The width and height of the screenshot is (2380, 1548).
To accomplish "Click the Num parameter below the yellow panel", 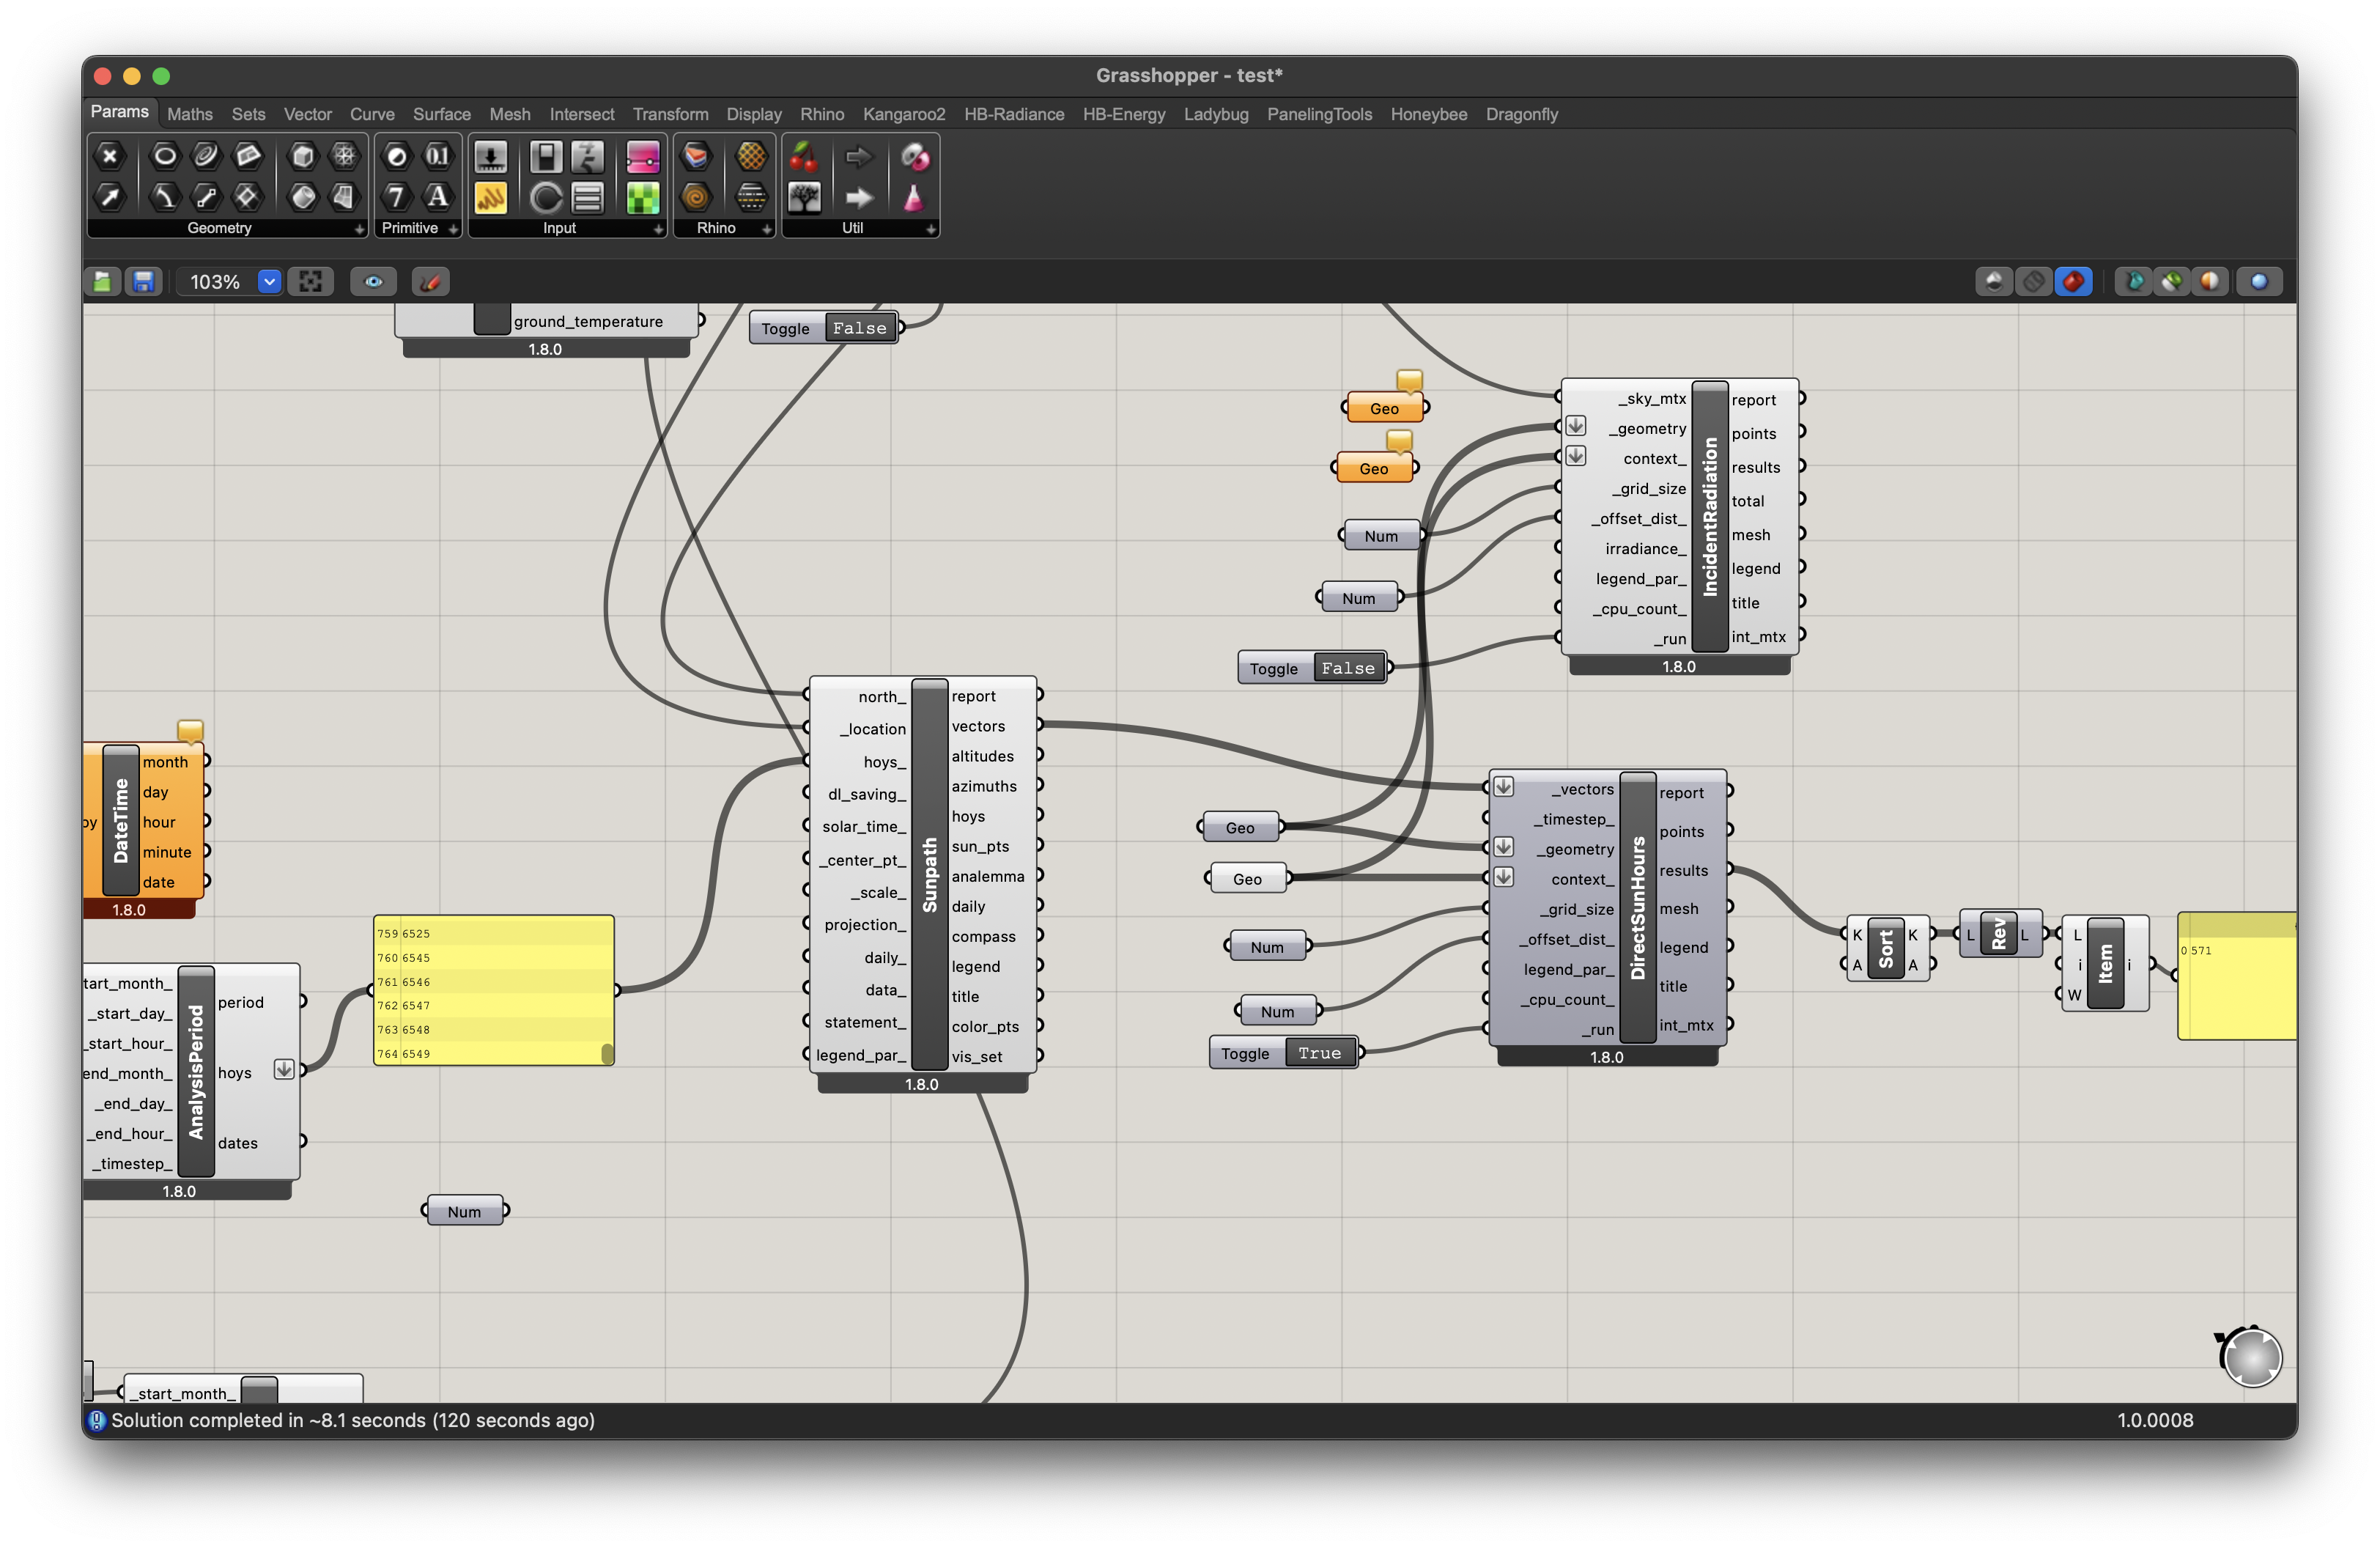I will tap(464, 1211).
